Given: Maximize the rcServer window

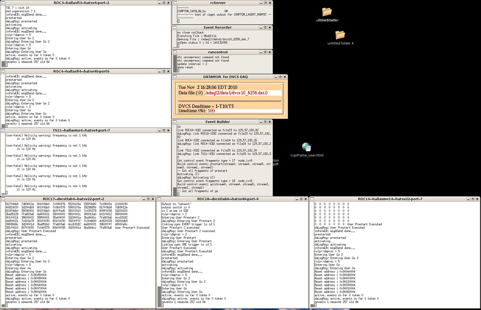Looking at the screenshot, I should point(265,3).
